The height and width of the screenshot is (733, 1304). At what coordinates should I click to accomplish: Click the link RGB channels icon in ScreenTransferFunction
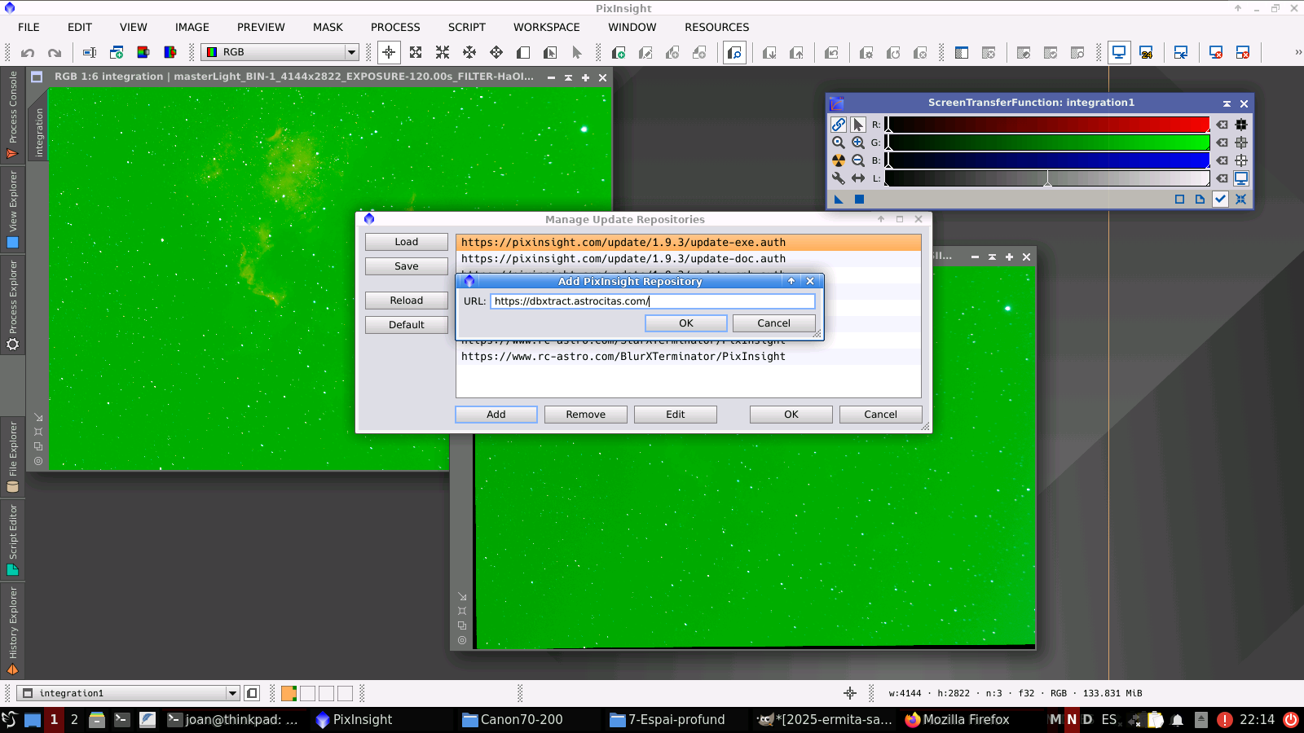[838, 125]
